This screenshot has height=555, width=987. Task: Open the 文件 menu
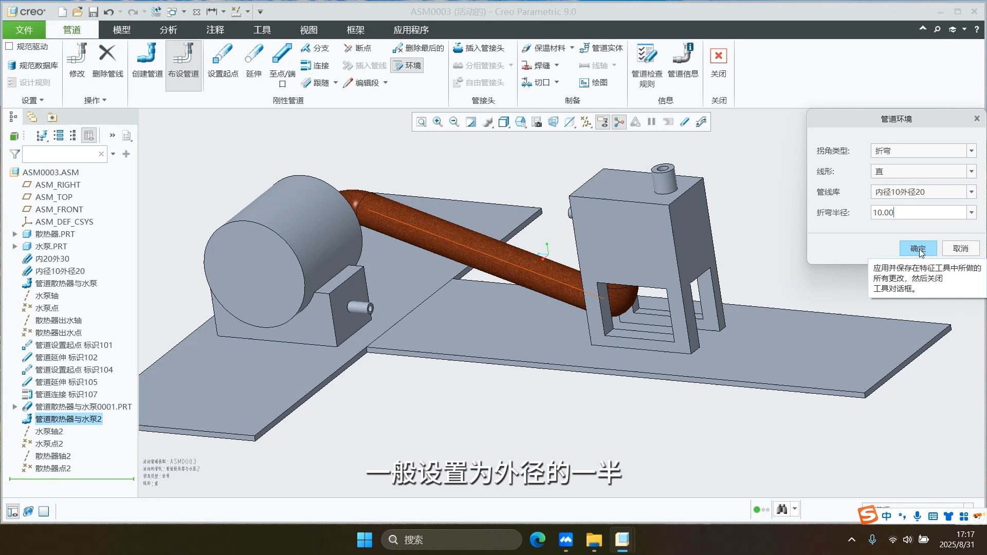[24, 30]
